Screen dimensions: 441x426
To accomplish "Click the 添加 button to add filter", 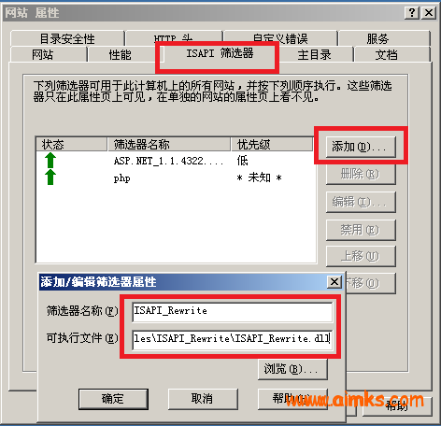I will point(361,147).
